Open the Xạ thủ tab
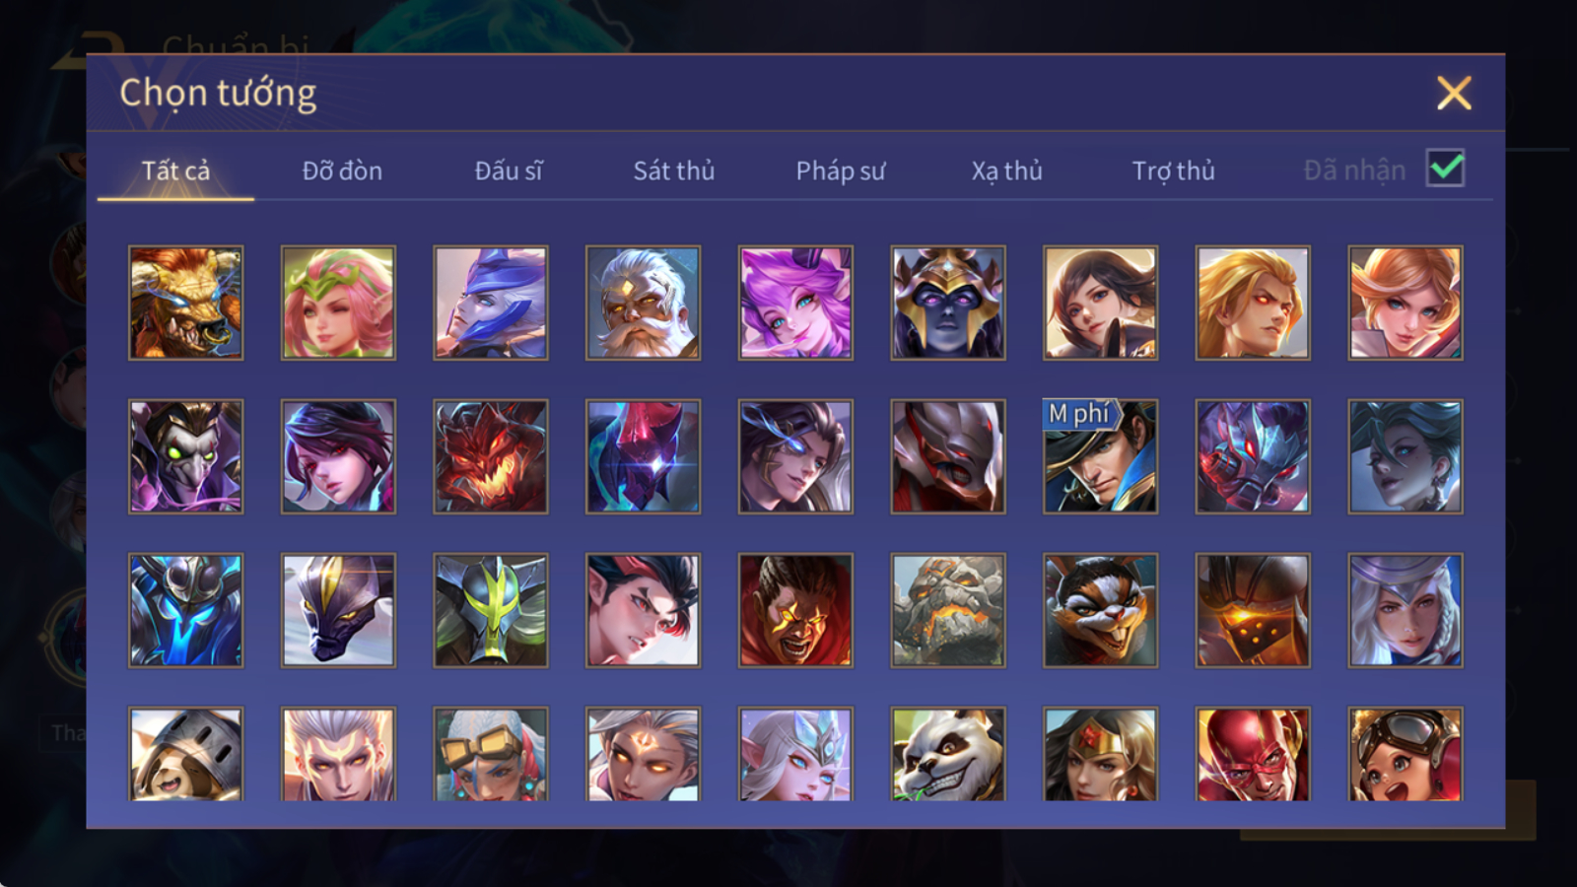The height and width of the screenshot is (887, 1577). pyautogui.click(x=1006, y=171)
